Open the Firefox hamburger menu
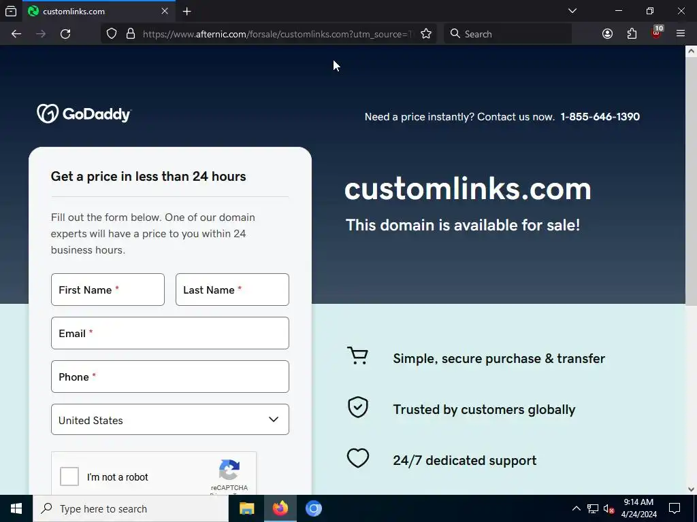Image resolution: width=697 pixels, height=522 pixels. (x=681, y=34)
